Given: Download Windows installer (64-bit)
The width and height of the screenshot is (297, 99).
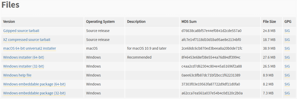Looking at the screenshot, I should [24, 57].
